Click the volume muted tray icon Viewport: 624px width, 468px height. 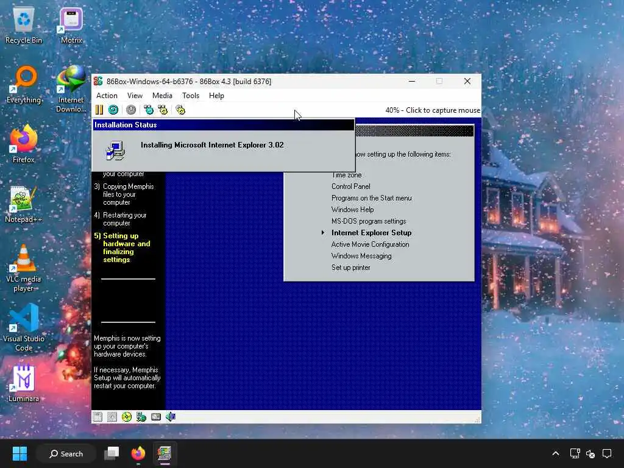coord(590,453)
